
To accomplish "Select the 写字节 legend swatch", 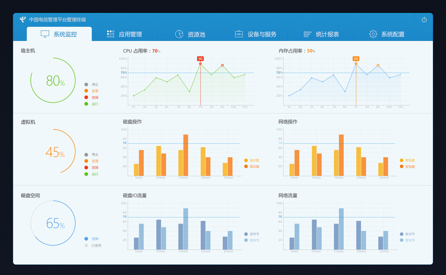I will coord(246,240).
